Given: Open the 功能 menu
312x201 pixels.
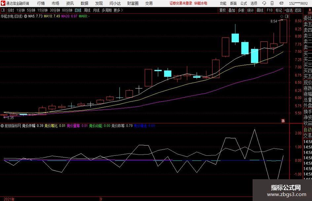Looking at the screenshot, I should click(x=223, y=3).
